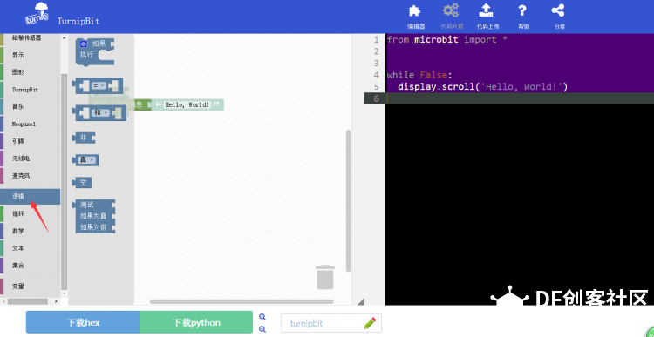Zoom in with the plus magnifier icon
The width and height of the screenshot is (654, 337).
tap(262, 317)
